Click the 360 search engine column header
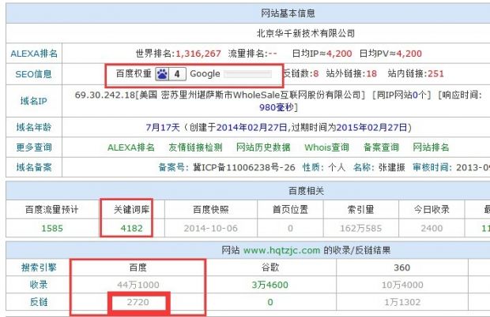Image resolution: width=490 pixels, height=317 pixels. click(x=401, y=267)
